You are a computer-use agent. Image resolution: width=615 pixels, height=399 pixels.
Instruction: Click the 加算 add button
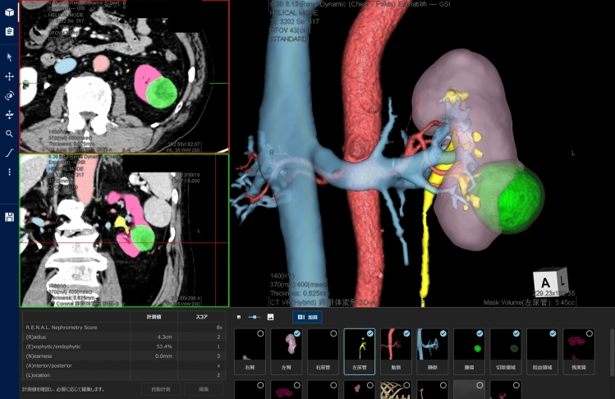coord(307,317)
